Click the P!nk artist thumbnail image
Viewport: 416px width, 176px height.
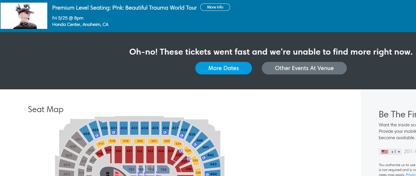(24, 16)
